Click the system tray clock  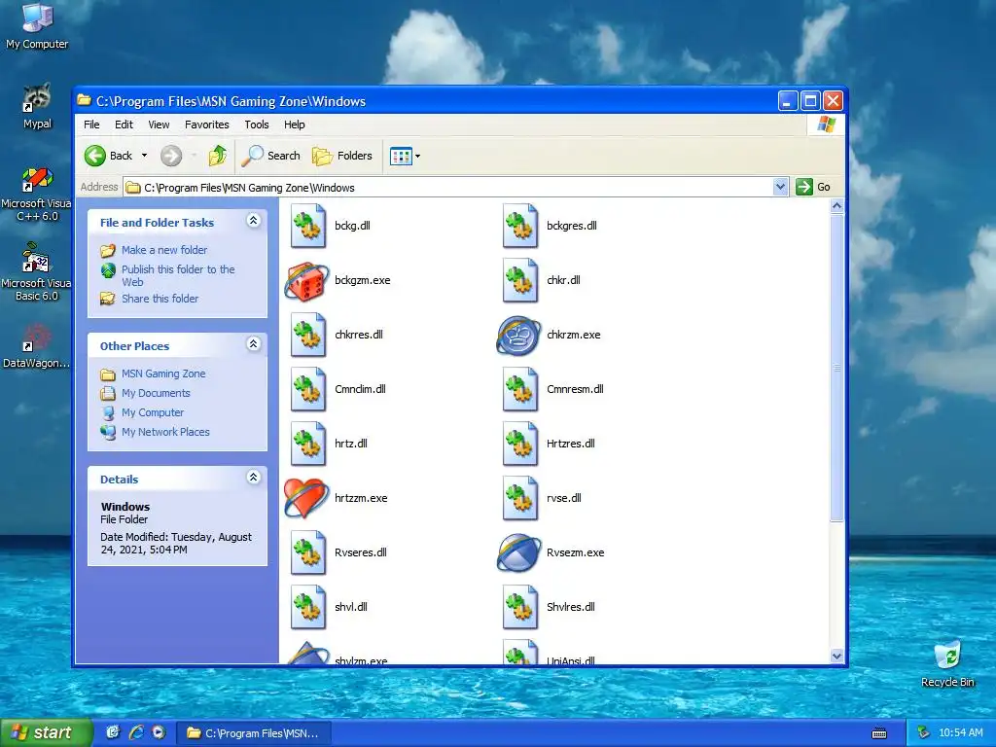[x=960, y=733]
